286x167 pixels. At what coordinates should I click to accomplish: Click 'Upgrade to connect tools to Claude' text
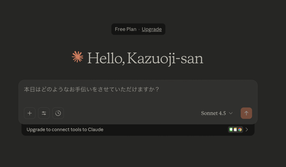(x=65, y=130)
